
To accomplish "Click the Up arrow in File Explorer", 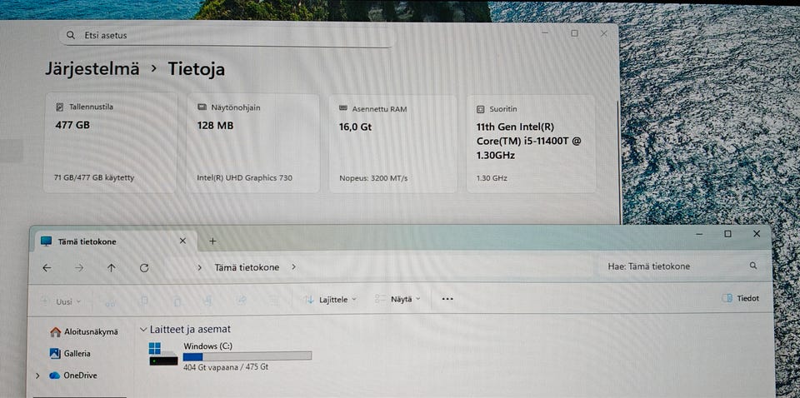I will [x=111, y=267].
